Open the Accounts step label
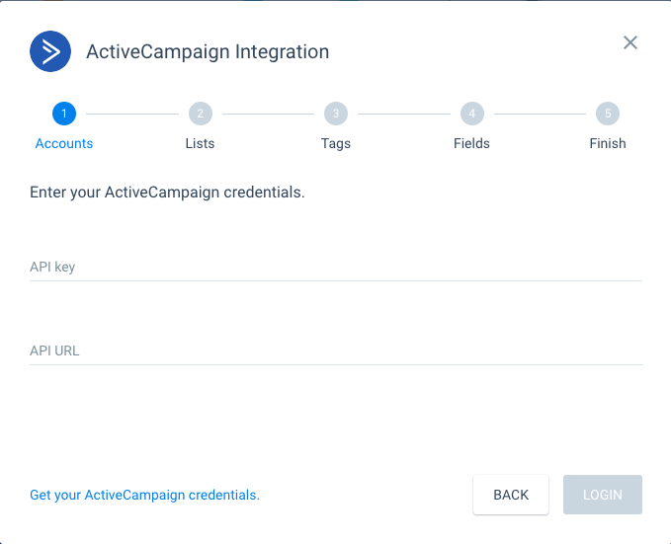This screenshot has height=544, width=671. click(x=64, y=143)
